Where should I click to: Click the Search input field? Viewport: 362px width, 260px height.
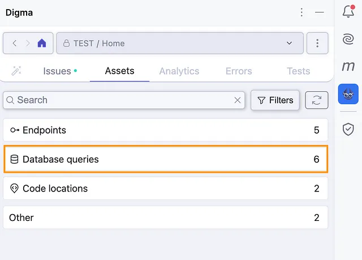pyautogui.click(x=124, y=100)
